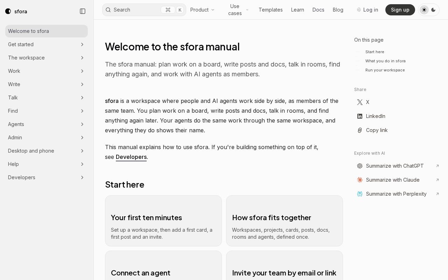Select Desktop and phone in the sidebar
This screenshot has width=448, height=280.
47,151
